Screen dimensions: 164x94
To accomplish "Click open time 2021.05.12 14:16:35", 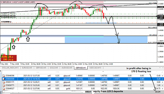I will [31, 79].
